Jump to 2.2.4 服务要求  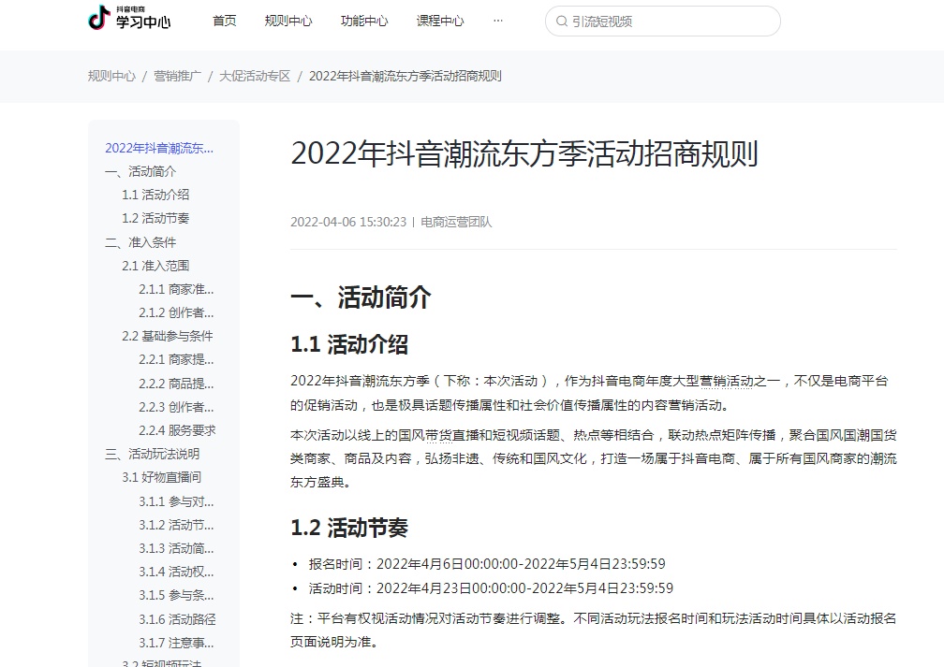[177, 430]
